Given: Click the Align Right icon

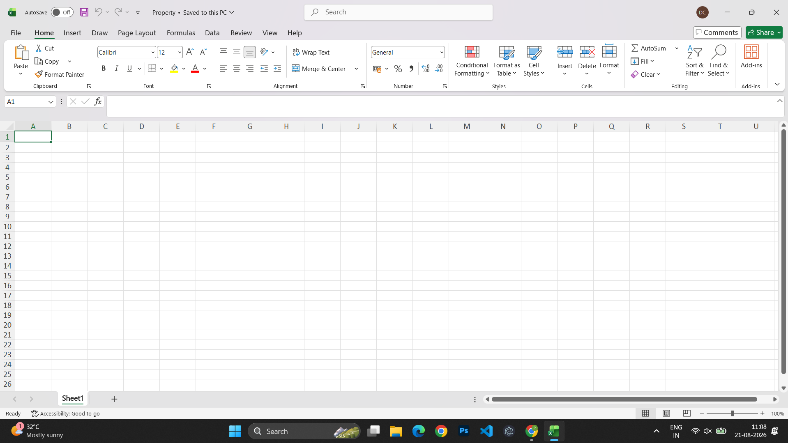Looking at the screenshot, I should [x=250, y=69].
